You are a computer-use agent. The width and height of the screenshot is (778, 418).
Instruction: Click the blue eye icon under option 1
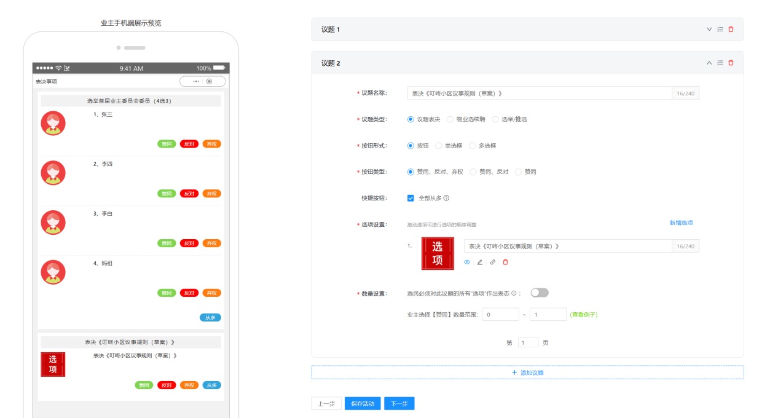466,262
